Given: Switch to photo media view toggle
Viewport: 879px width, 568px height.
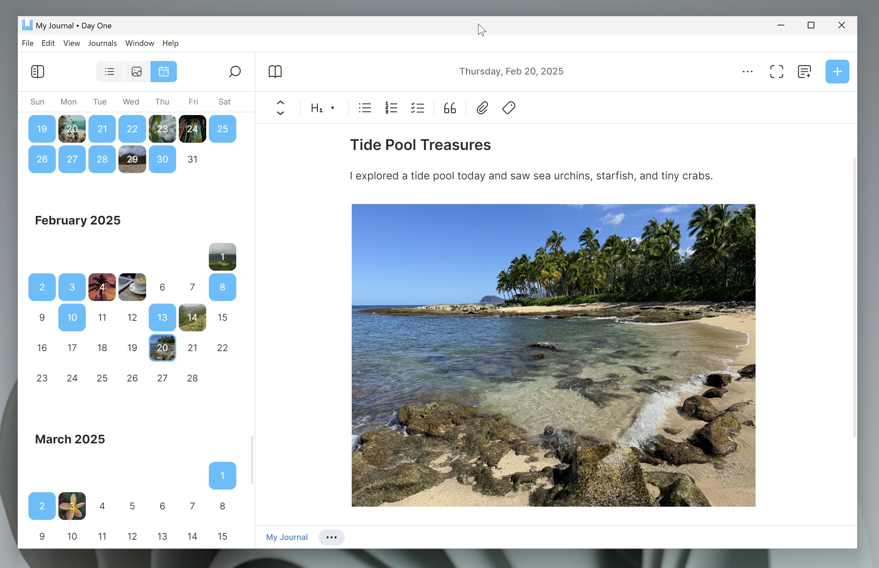Looking at the screenshot, I should [x=137, y=71].
